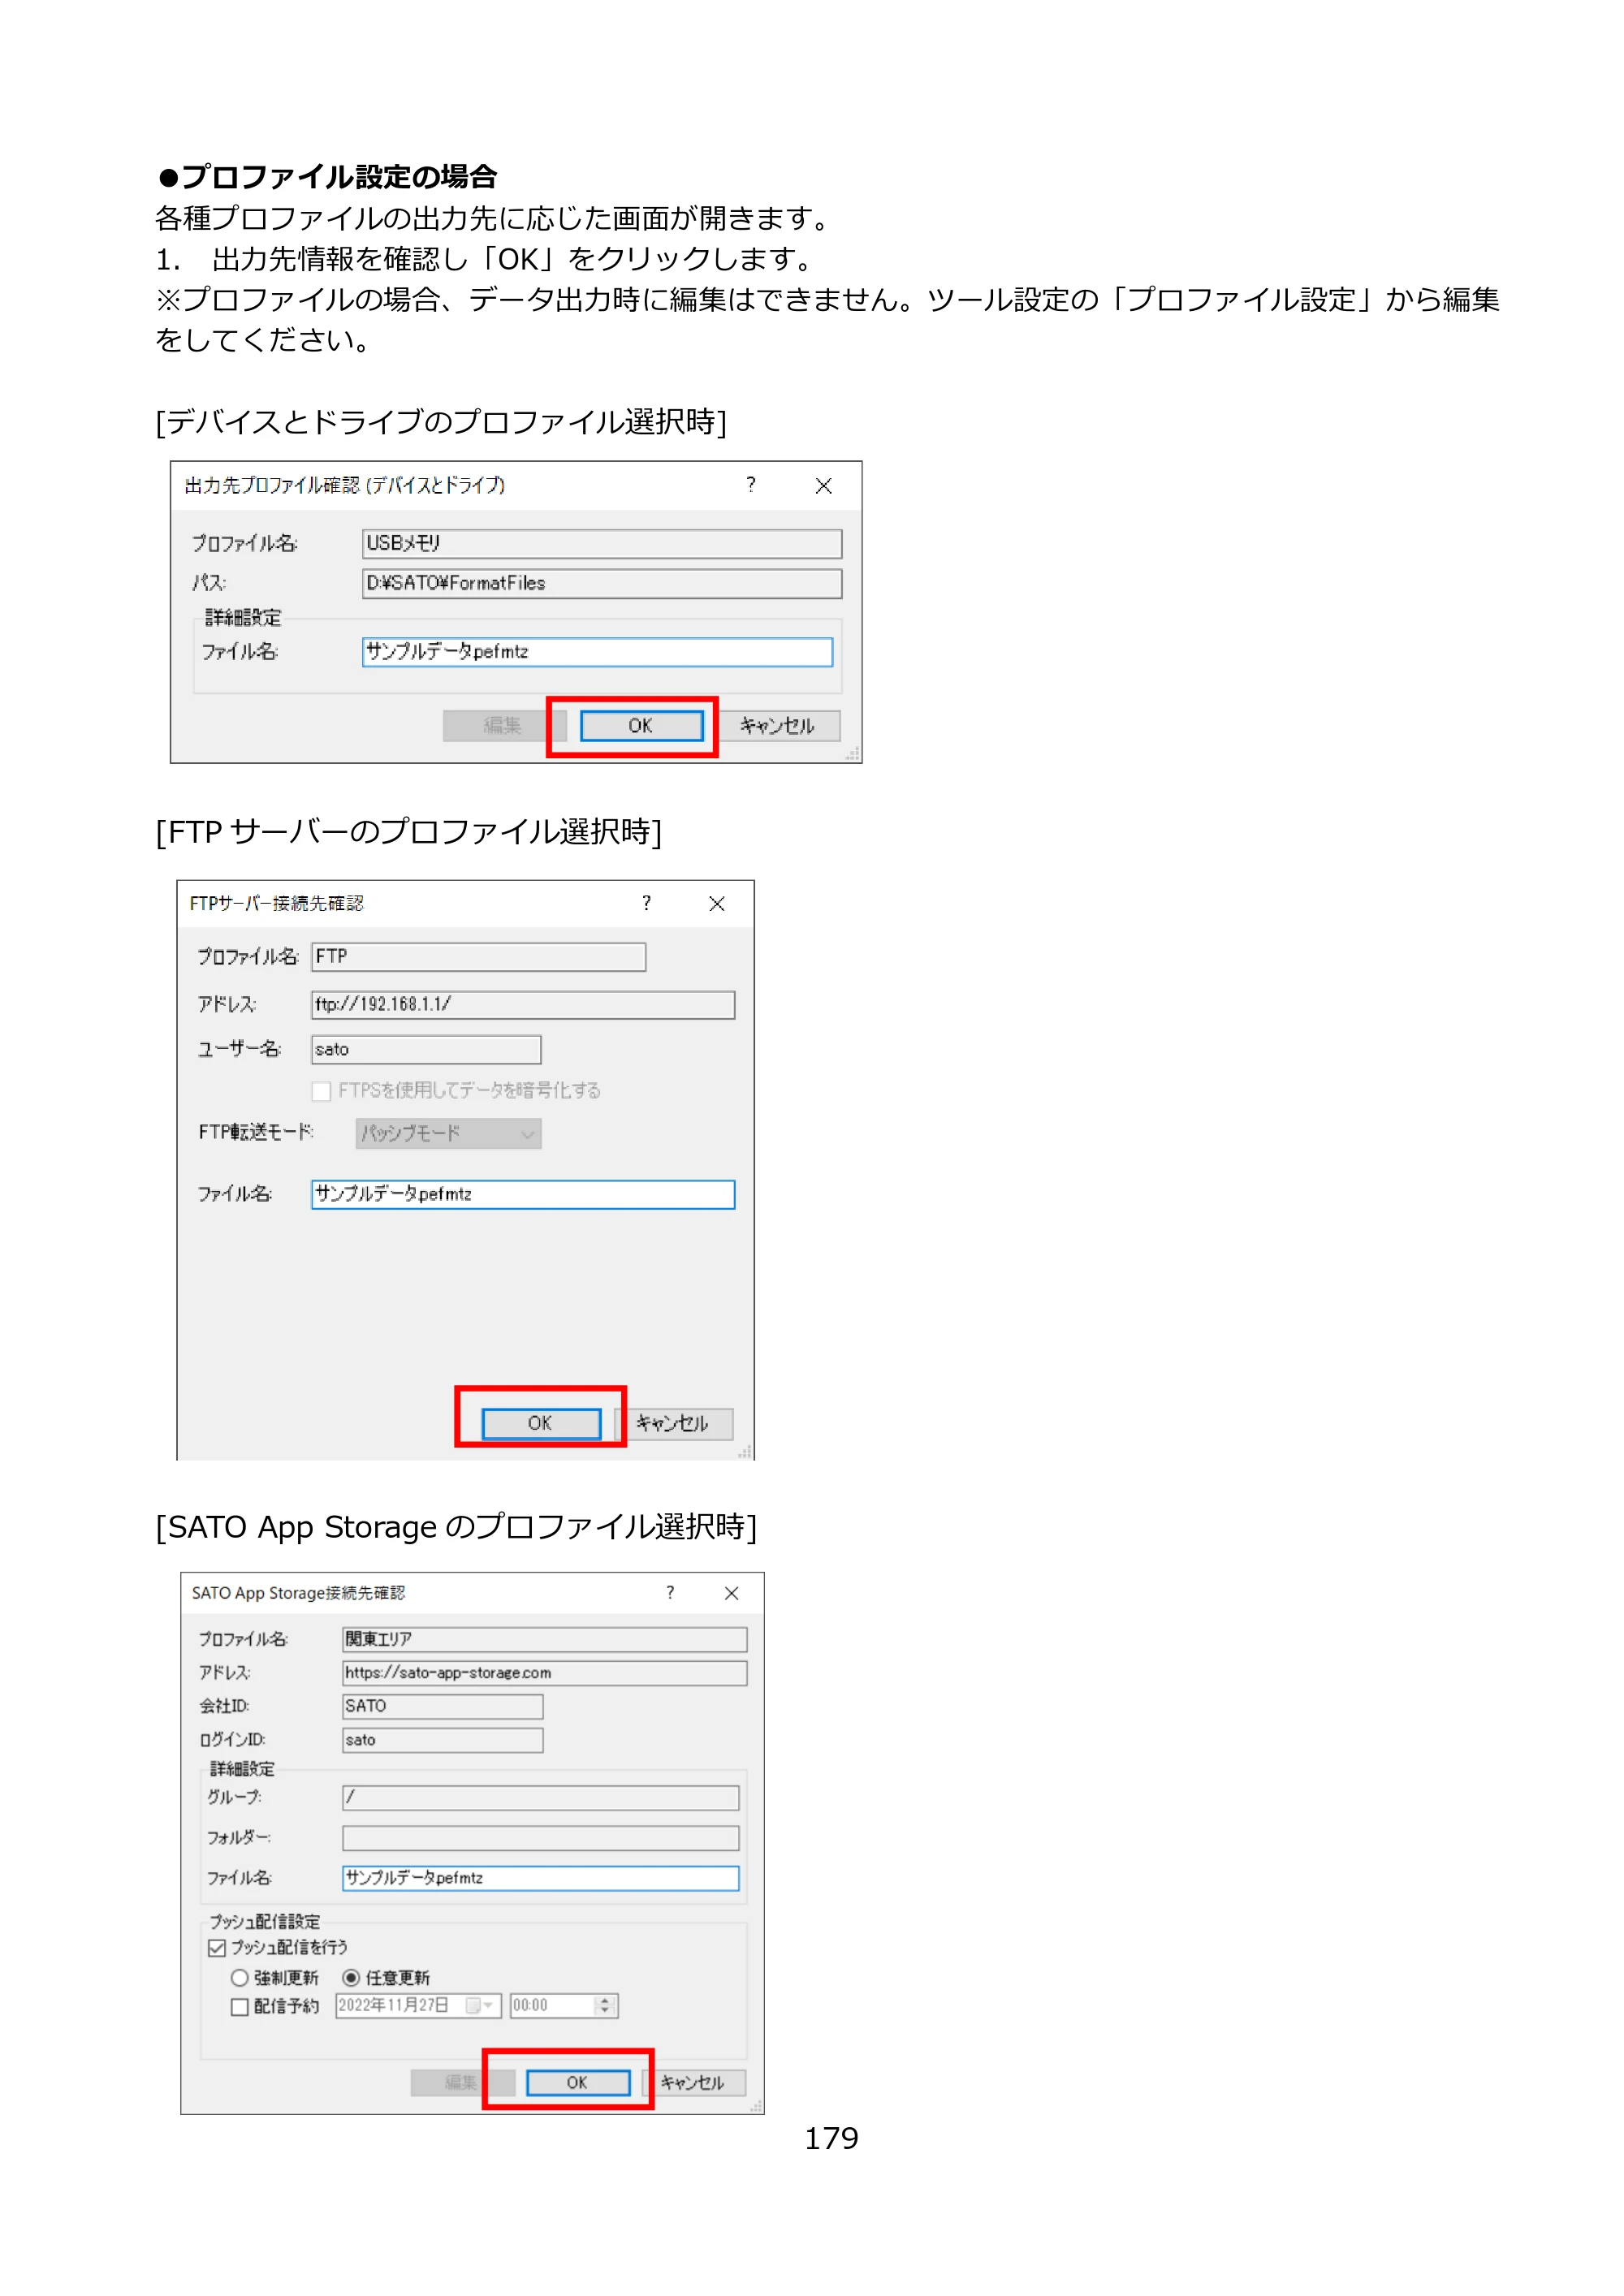The image size is (1624, 2296).
Task: Select 強制更新 radio button
Action: pyautogui.click(x=240, y=1978)
